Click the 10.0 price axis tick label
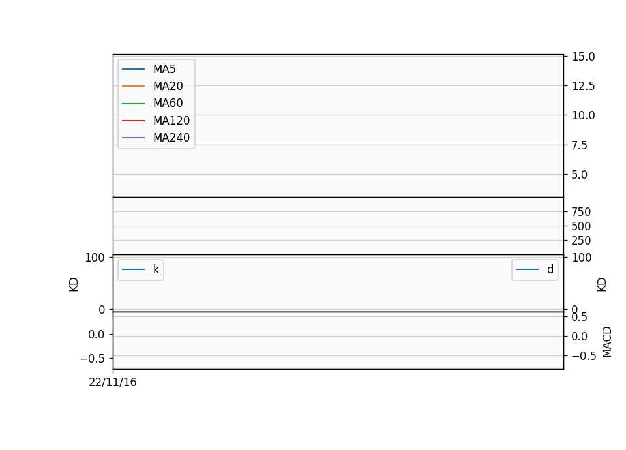This screenshot has height=450, width=626. pos(583,115)
